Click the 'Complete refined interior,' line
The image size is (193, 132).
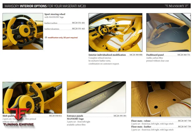[x=100, y=58]
